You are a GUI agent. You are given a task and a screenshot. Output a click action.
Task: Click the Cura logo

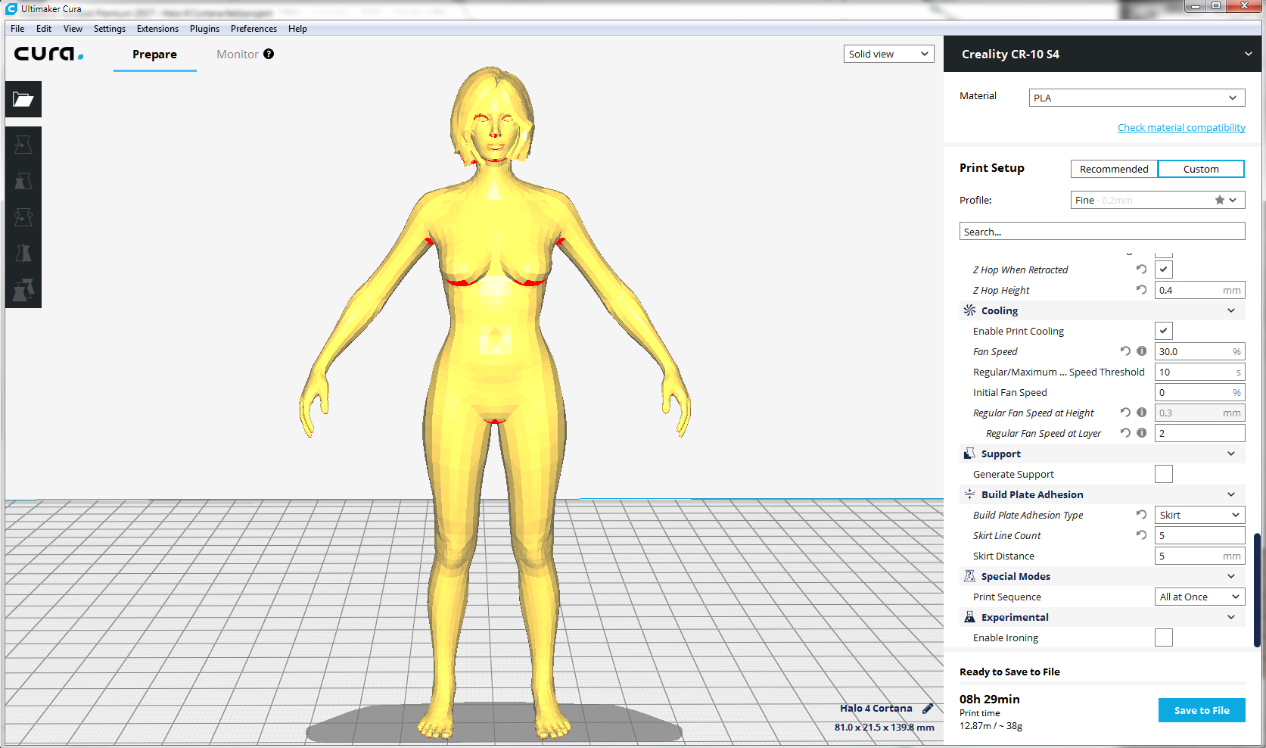[x=48, y=54]
